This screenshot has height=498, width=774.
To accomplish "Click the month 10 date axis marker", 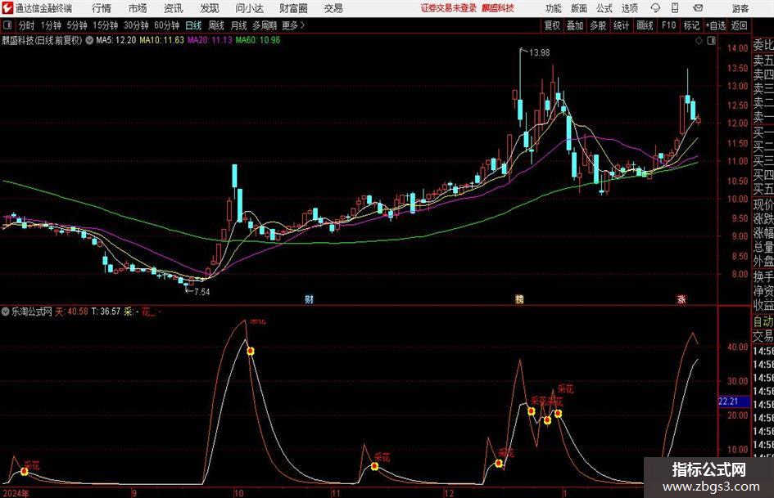I will (239, 493).
